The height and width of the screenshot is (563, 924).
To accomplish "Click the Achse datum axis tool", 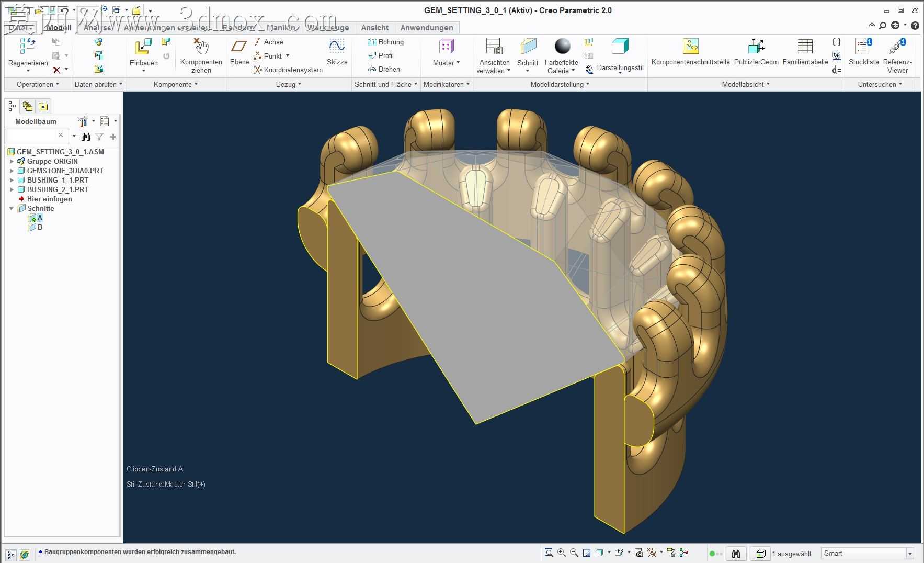I will point(268,42).
